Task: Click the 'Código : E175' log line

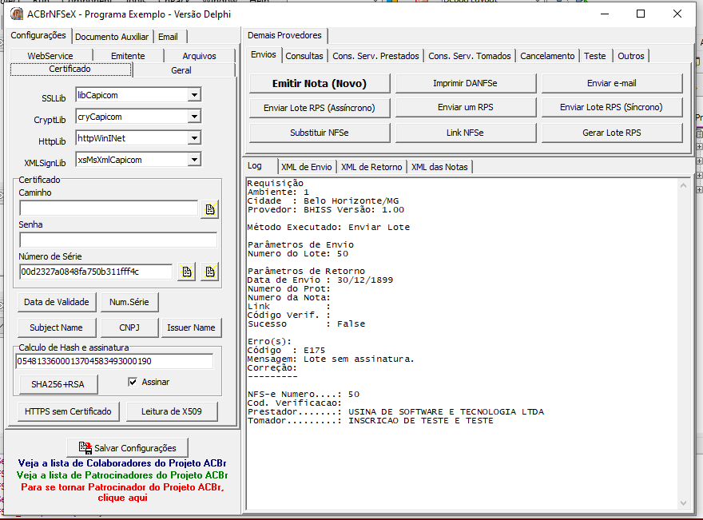Action: point(286,350)
